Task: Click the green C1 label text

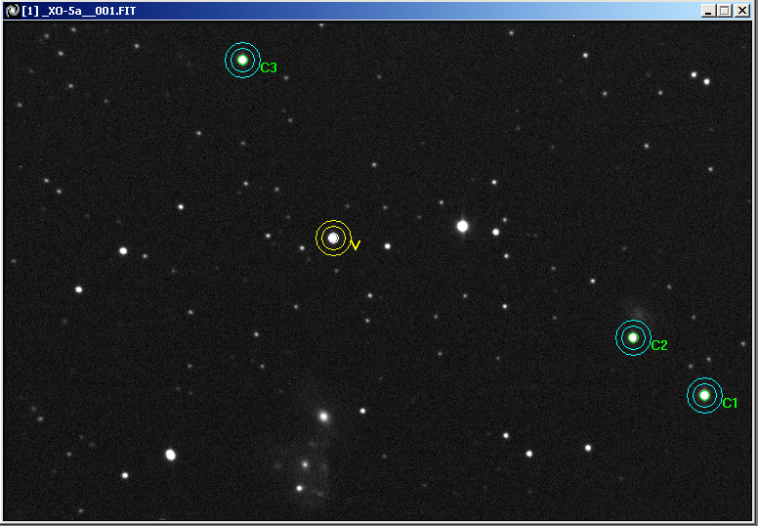Action: 730,403
